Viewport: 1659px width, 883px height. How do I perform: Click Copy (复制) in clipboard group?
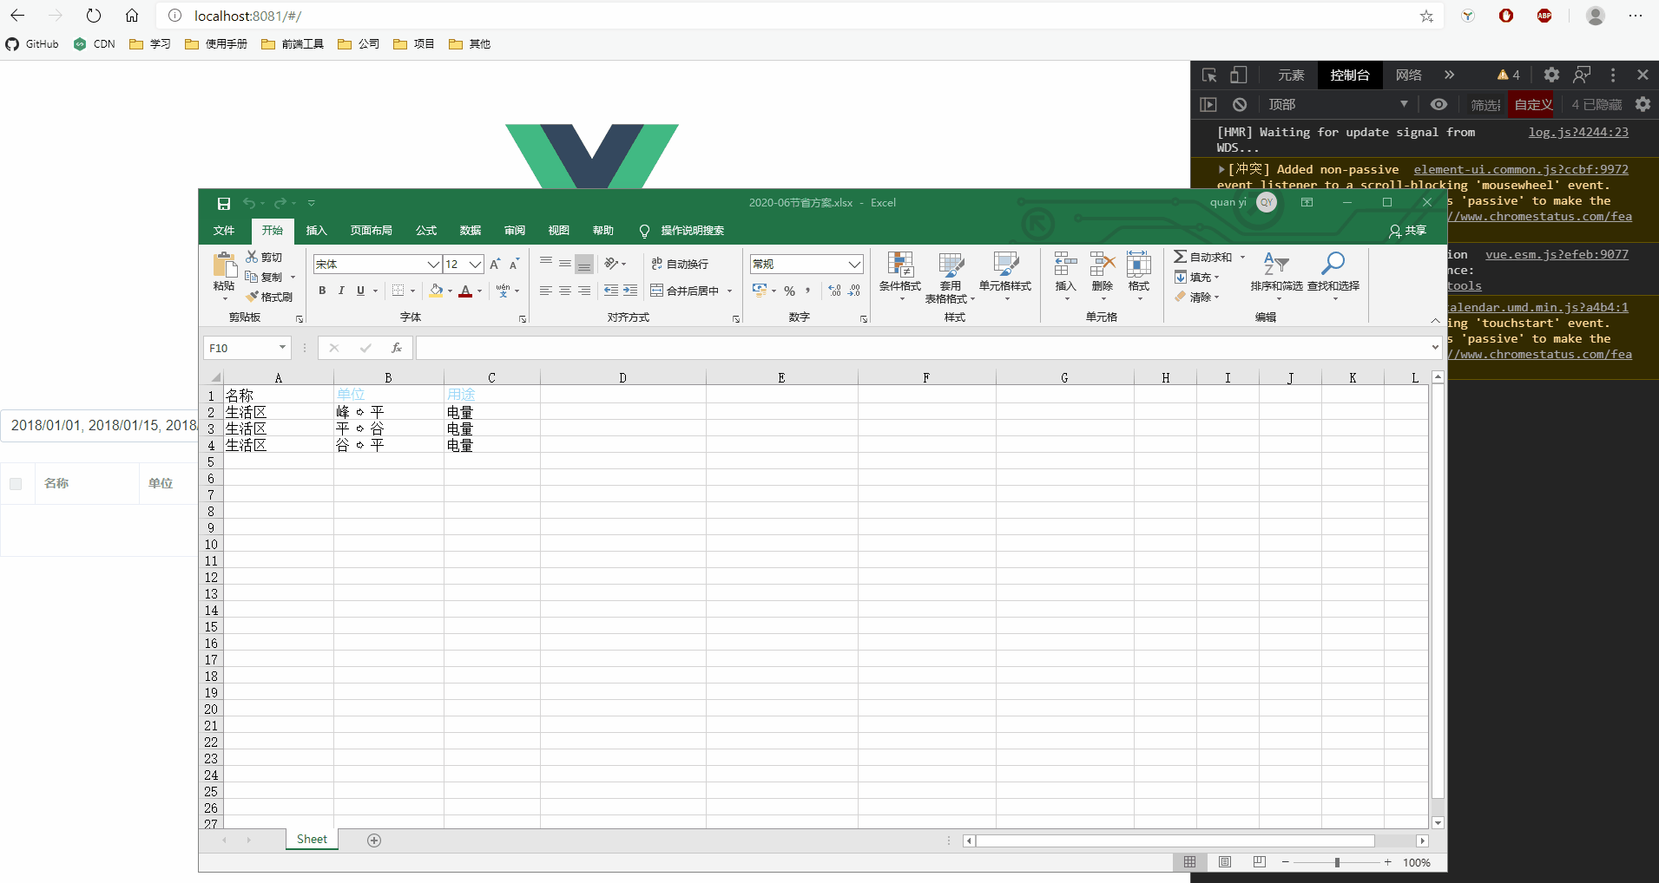point(264,277)
